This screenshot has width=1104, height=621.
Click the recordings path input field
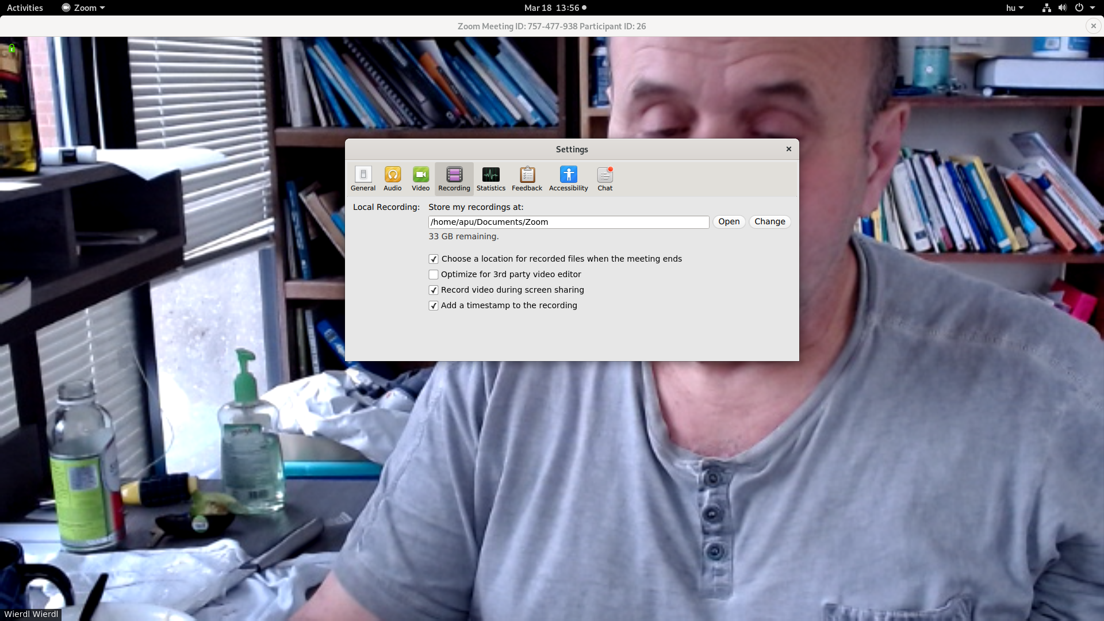pos(569,223)
